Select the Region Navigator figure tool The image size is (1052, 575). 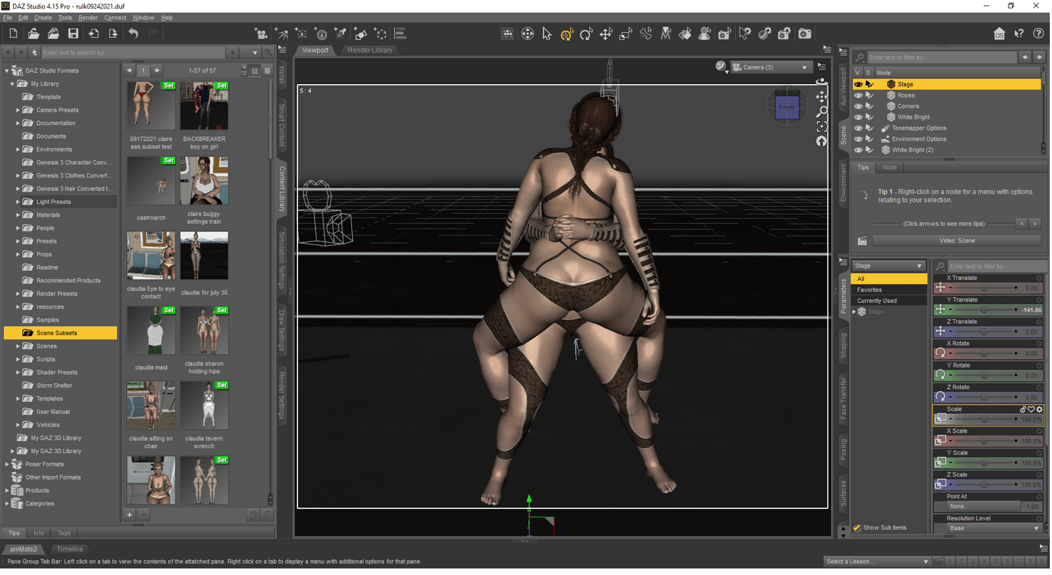pyautogui.click(x=705, y=34)
